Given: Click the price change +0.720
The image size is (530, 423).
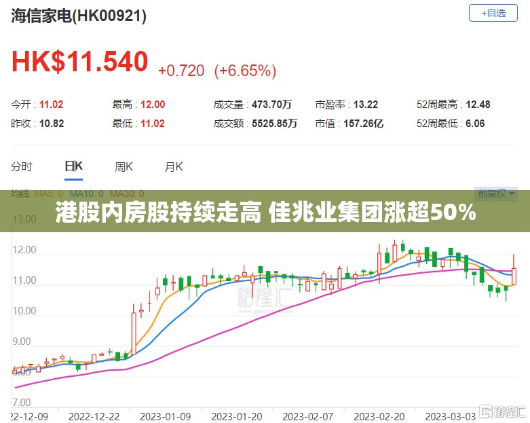Looking at the screenshot, I should click(181, 71).
